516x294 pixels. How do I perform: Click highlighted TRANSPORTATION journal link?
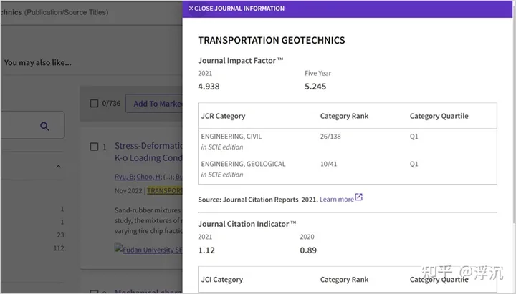tap(165, 191)
